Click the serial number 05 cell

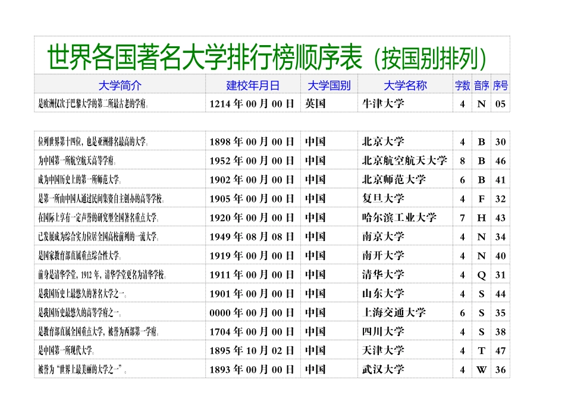click(x=501, y=104)
